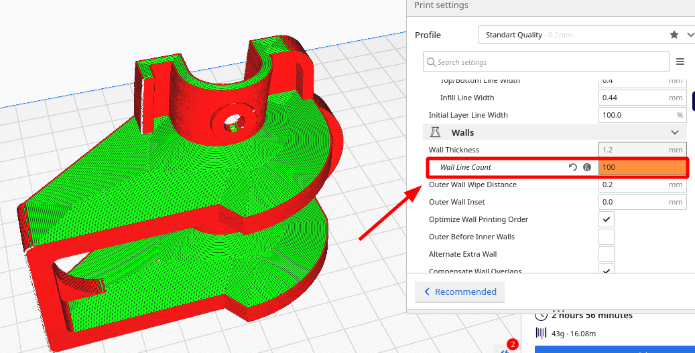Open the settings visibility hamburger menu
Viewport: 695px width, 353px height.
click(x=680, y=62)
